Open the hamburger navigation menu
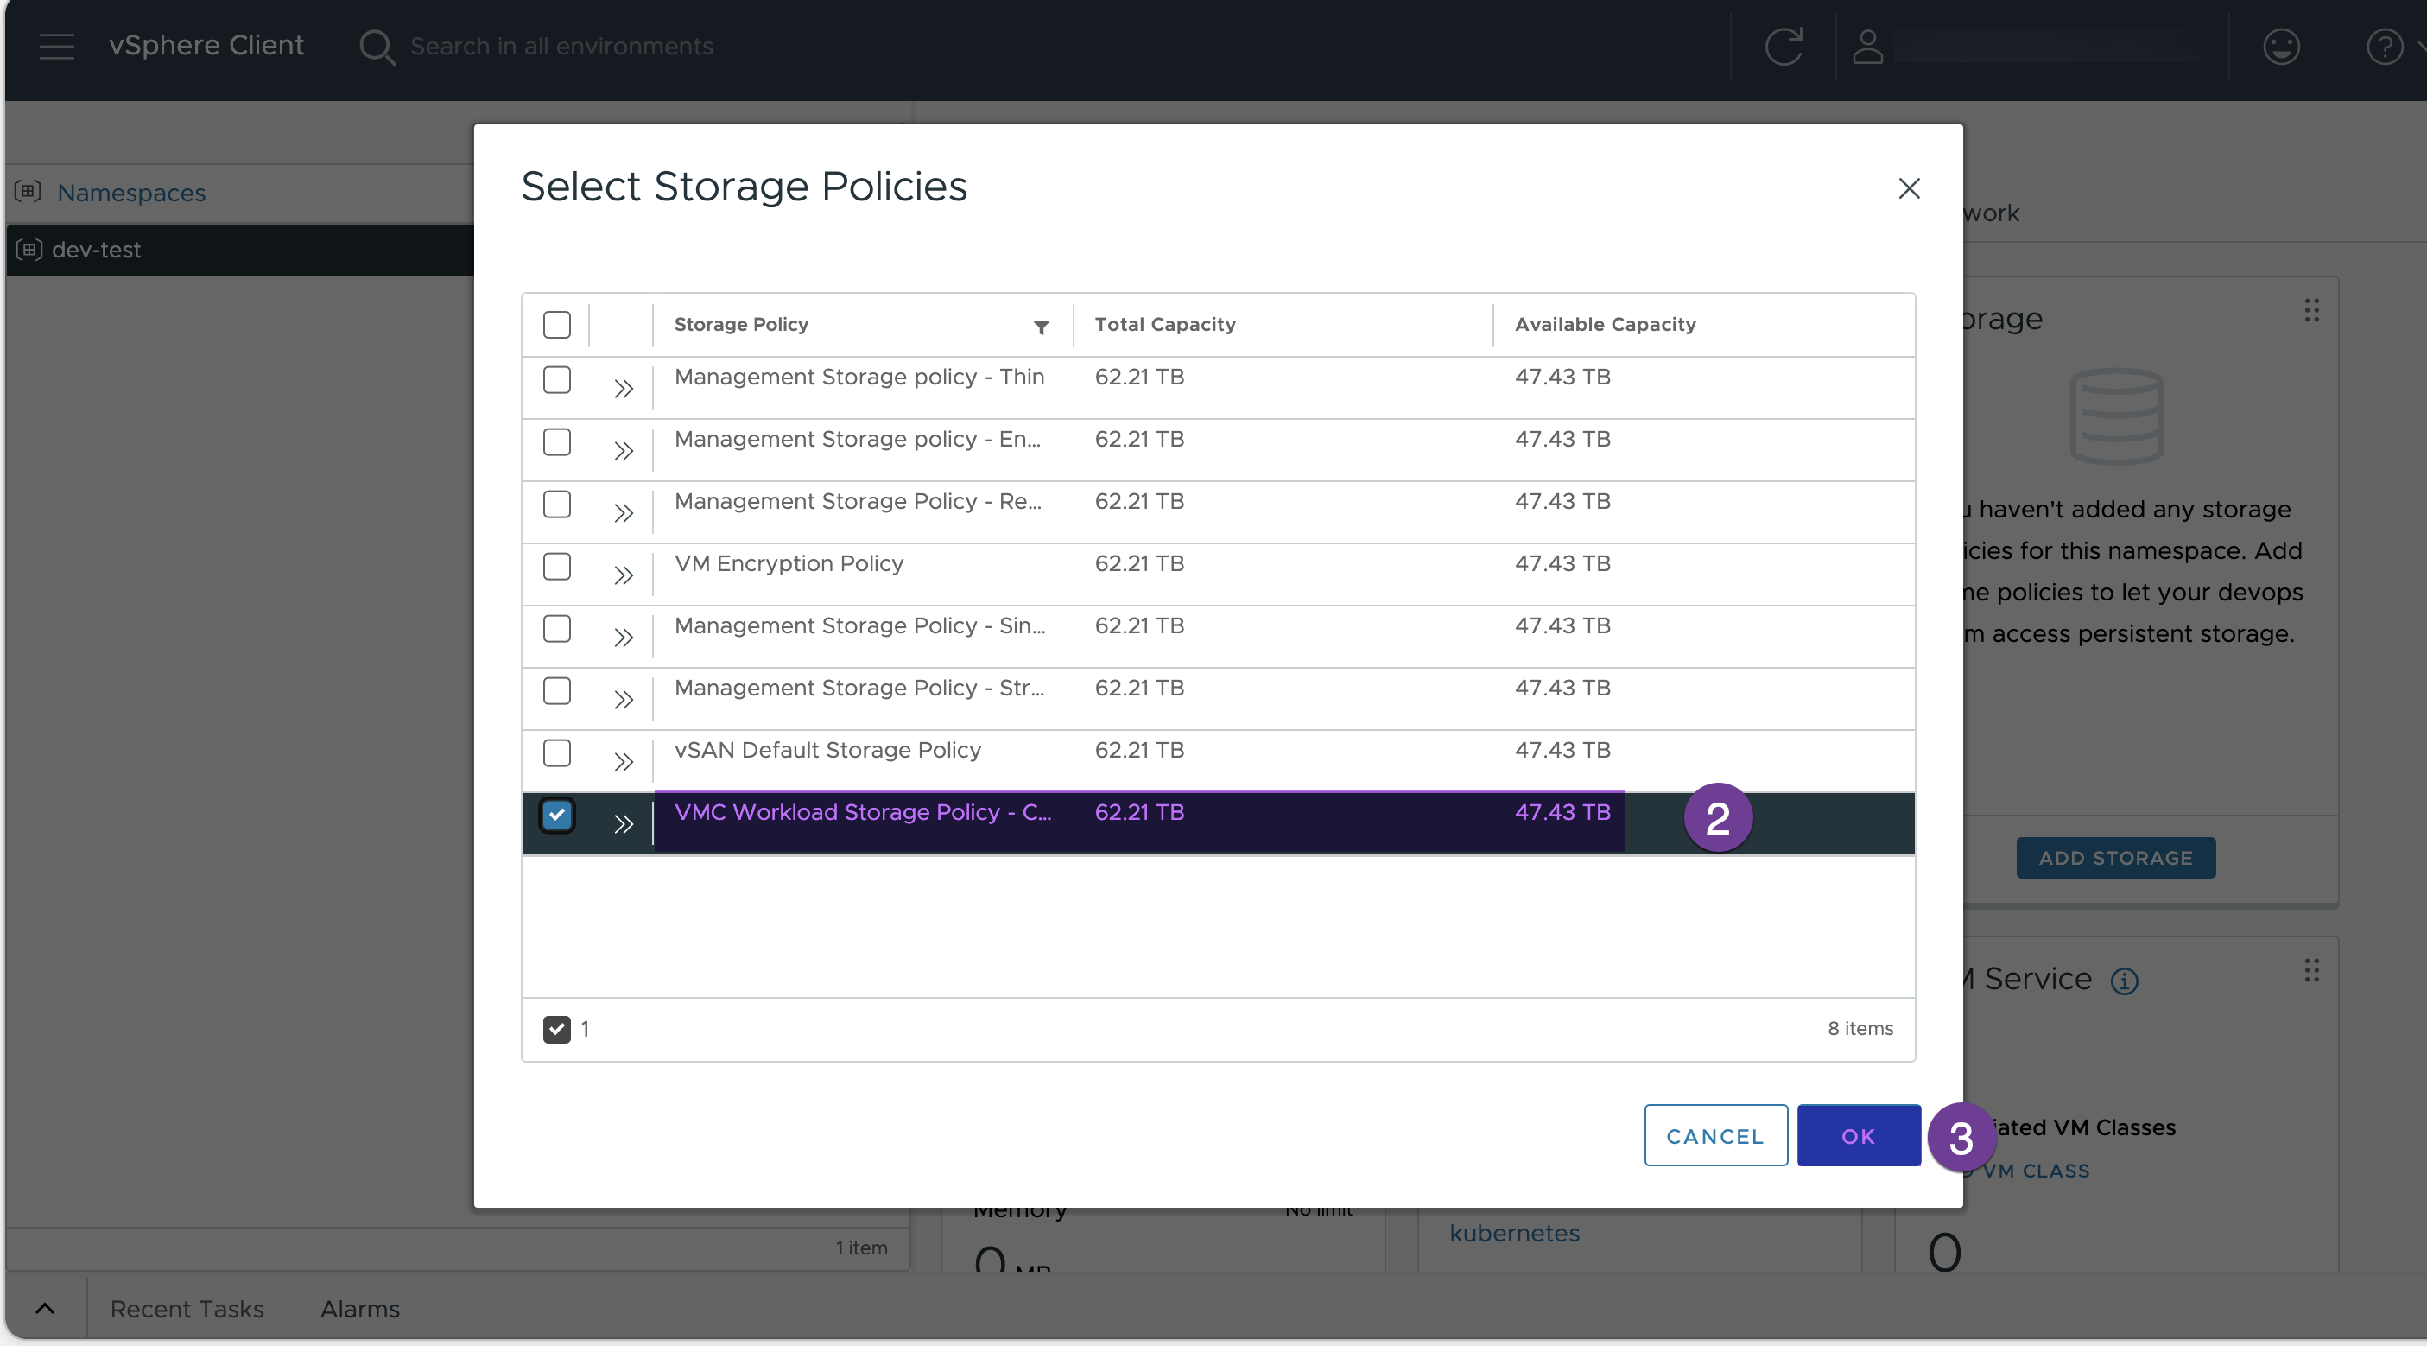 [x=56, y=46]
